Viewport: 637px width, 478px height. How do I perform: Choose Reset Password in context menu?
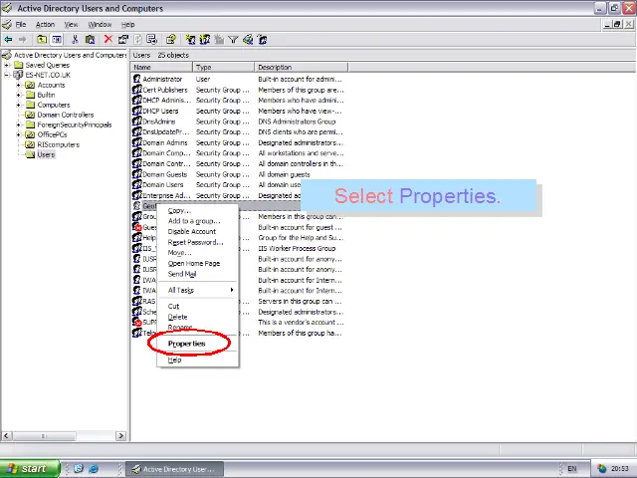tap(197, 242)
